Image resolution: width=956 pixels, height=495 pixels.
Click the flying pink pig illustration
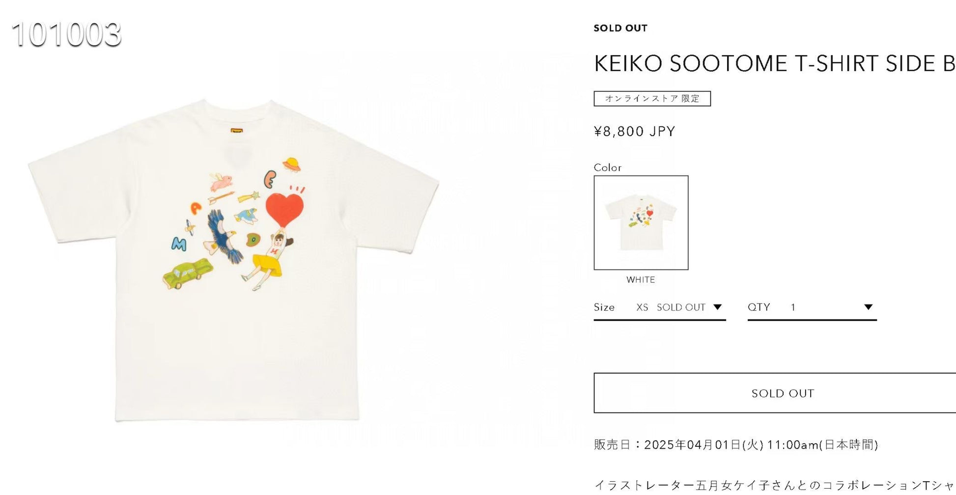click(x=221, y=182)
